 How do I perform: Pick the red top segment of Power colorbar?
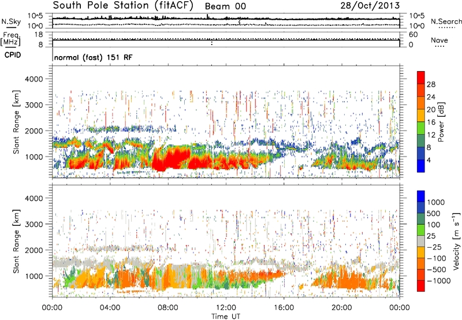pyautogui.click(x=421, y=77)
